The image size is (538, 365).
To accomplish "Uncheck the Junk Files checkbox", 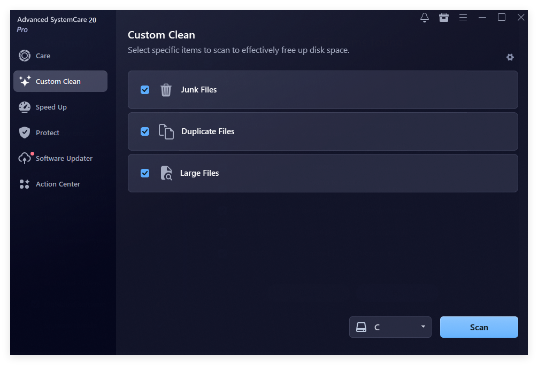I will [x=145, y=90].
